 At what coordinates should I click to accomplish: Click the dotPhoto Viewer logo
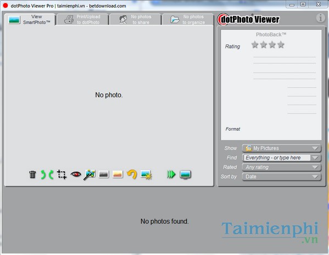(x=248, y=19)
